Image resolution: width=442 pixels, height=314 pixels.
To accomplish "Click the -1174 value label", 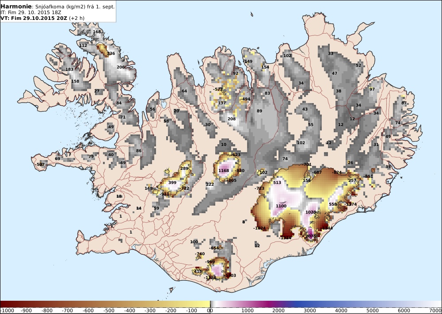I will point(351,204).
